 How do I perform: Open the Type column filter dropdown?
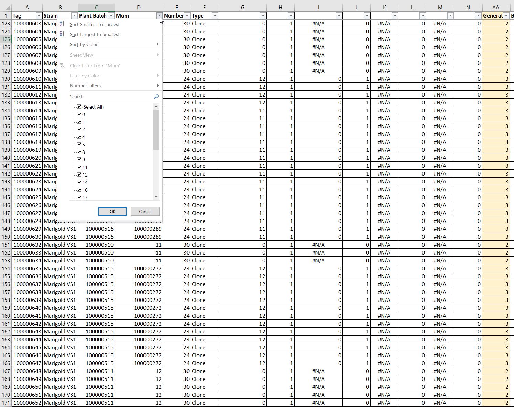pos(214,16)
